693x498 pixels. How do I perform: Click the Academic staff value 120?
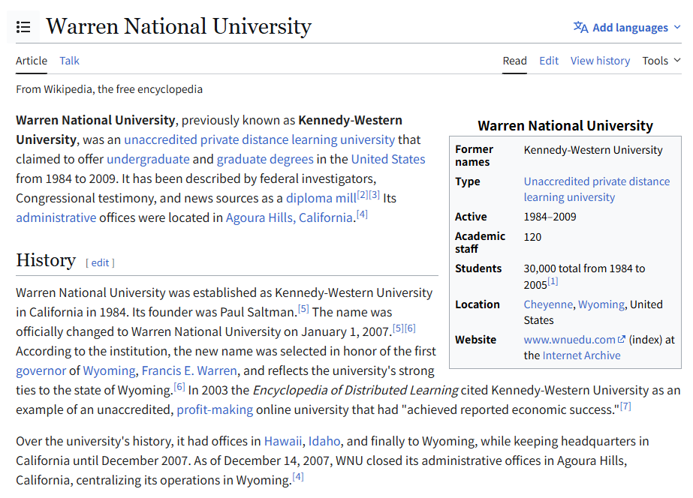click(532, 237)
